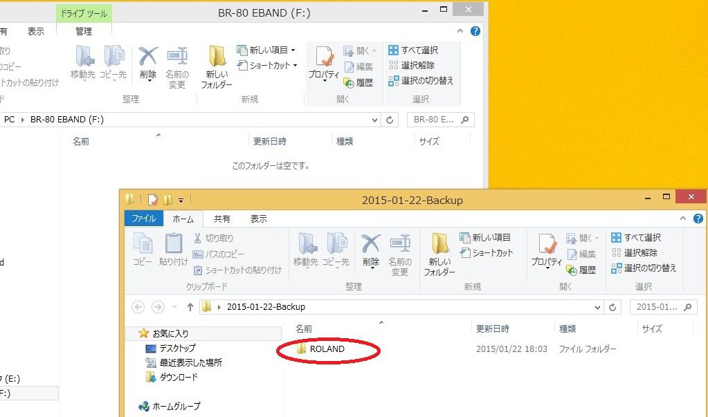Screen dimensions: 708x417
Task: Select Homegroup (ホームグループ) in navigation pane
Action: pos(170,406)
